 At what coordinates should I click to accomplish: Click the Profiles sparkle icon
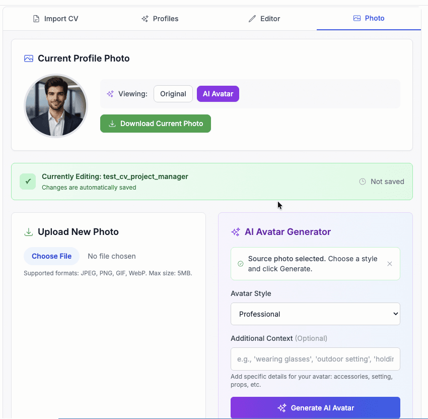[145, 19]
